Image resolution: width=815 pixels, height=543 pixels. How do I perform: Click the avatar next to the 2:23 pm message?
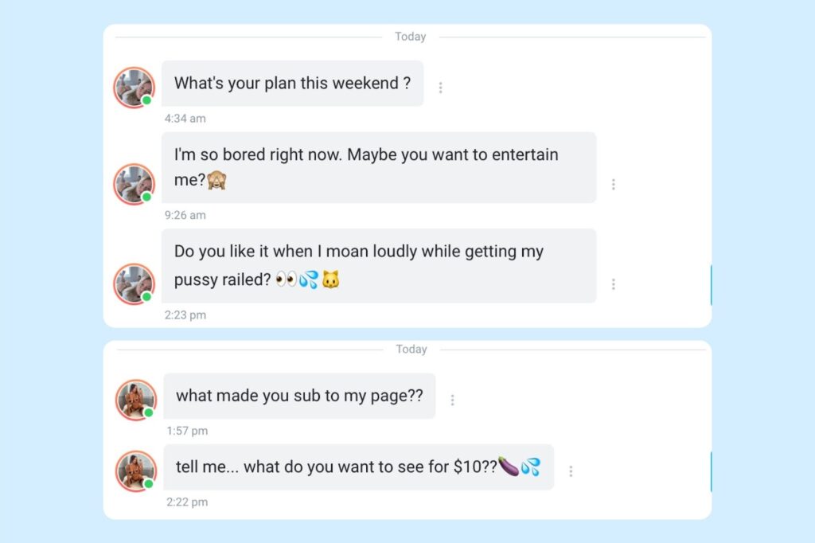(134, 283)
